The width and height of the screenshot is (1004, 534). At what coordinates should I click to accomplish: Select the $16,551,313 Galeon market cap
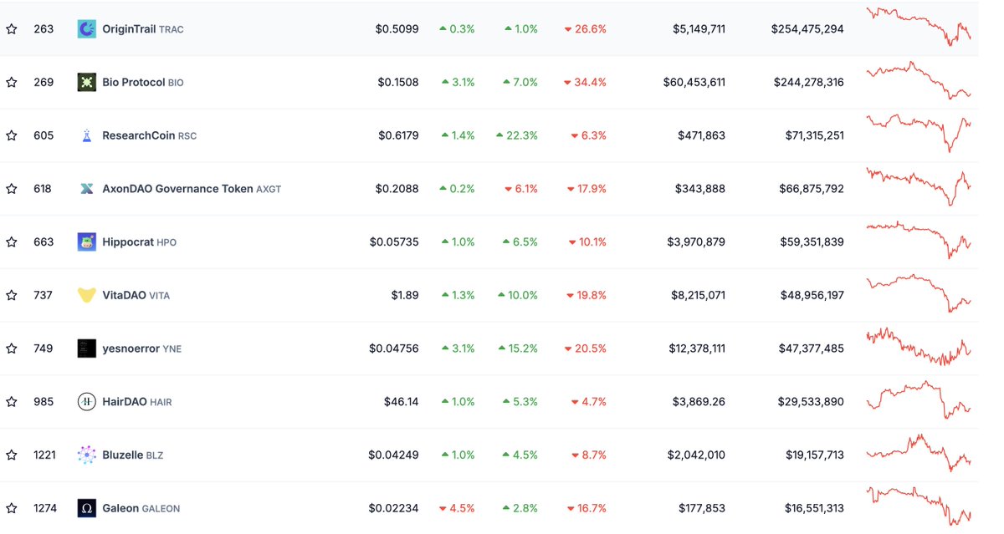point(814,508)
